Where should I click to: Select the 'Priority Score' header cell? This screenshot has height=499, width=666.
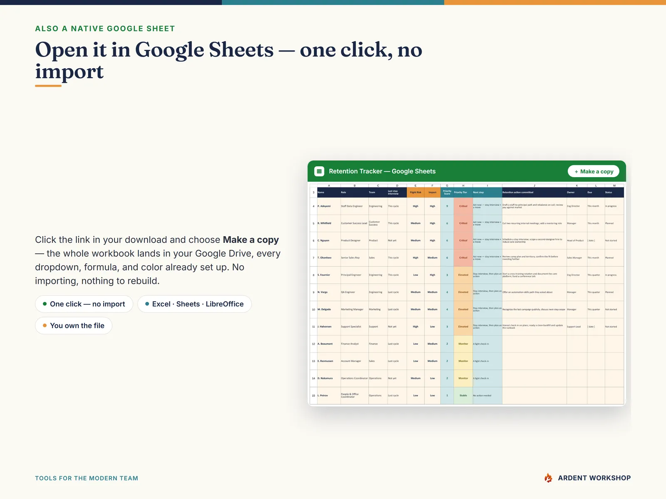tap(447, 192)
